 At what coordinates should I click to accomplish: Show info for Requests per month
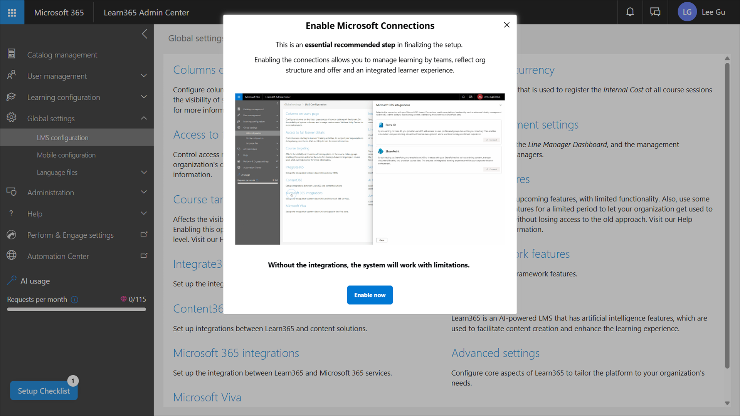click(75, 299)
